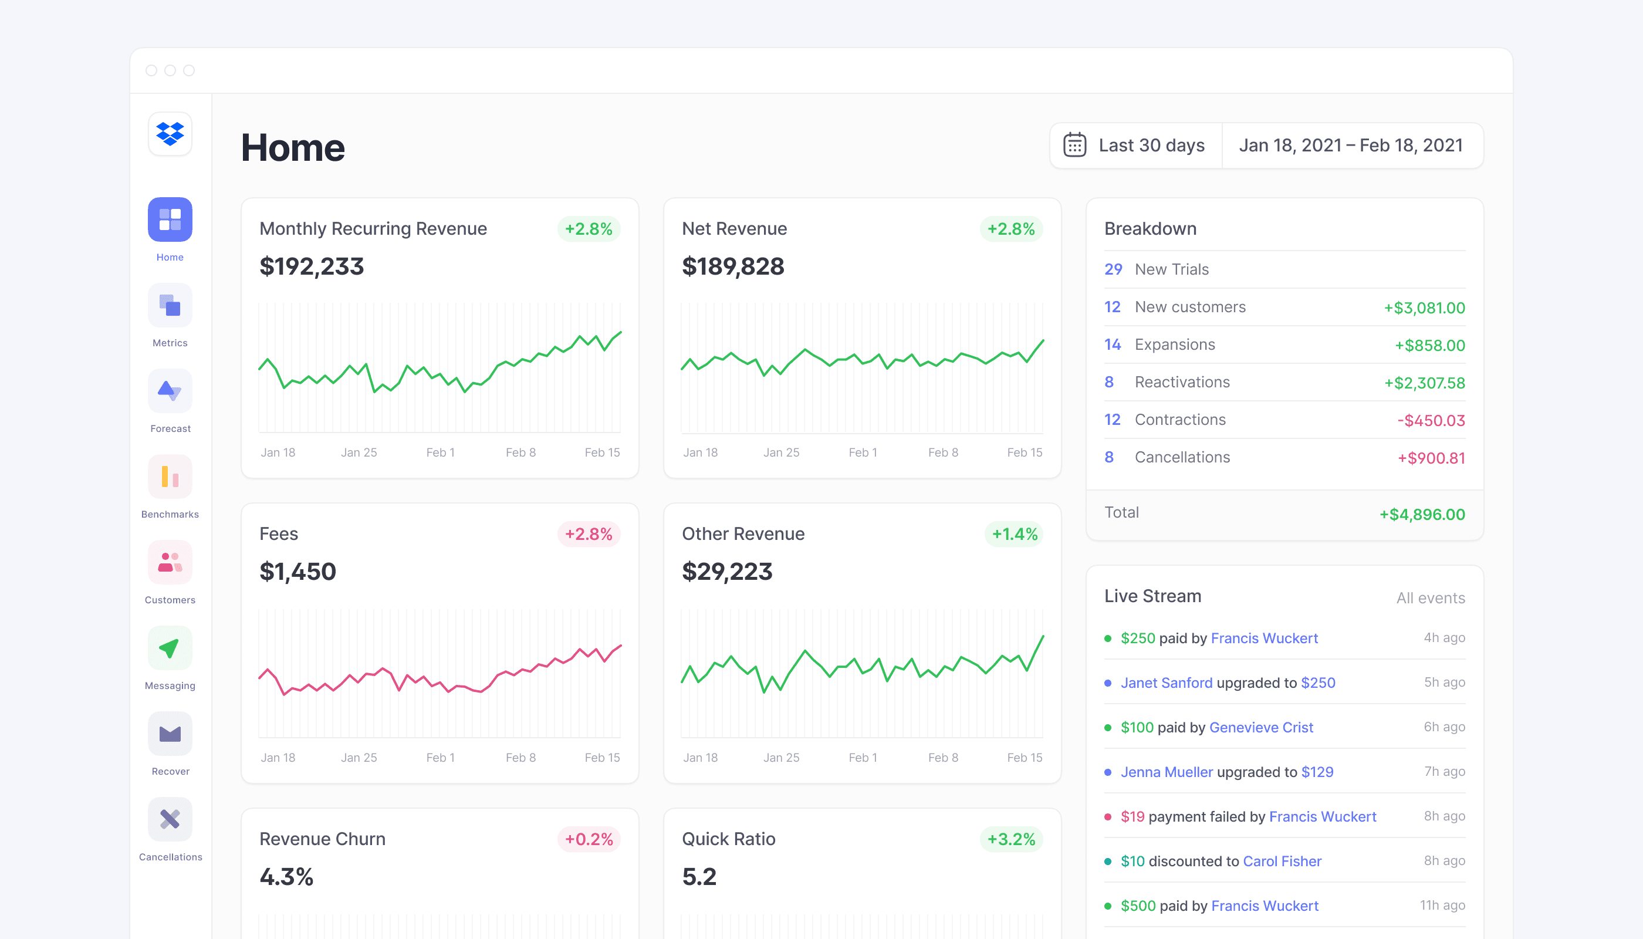This screenshot has height=939, width=1643.
Task: Click the Live Stream panel title
Action: click(x=1153, y=596)
